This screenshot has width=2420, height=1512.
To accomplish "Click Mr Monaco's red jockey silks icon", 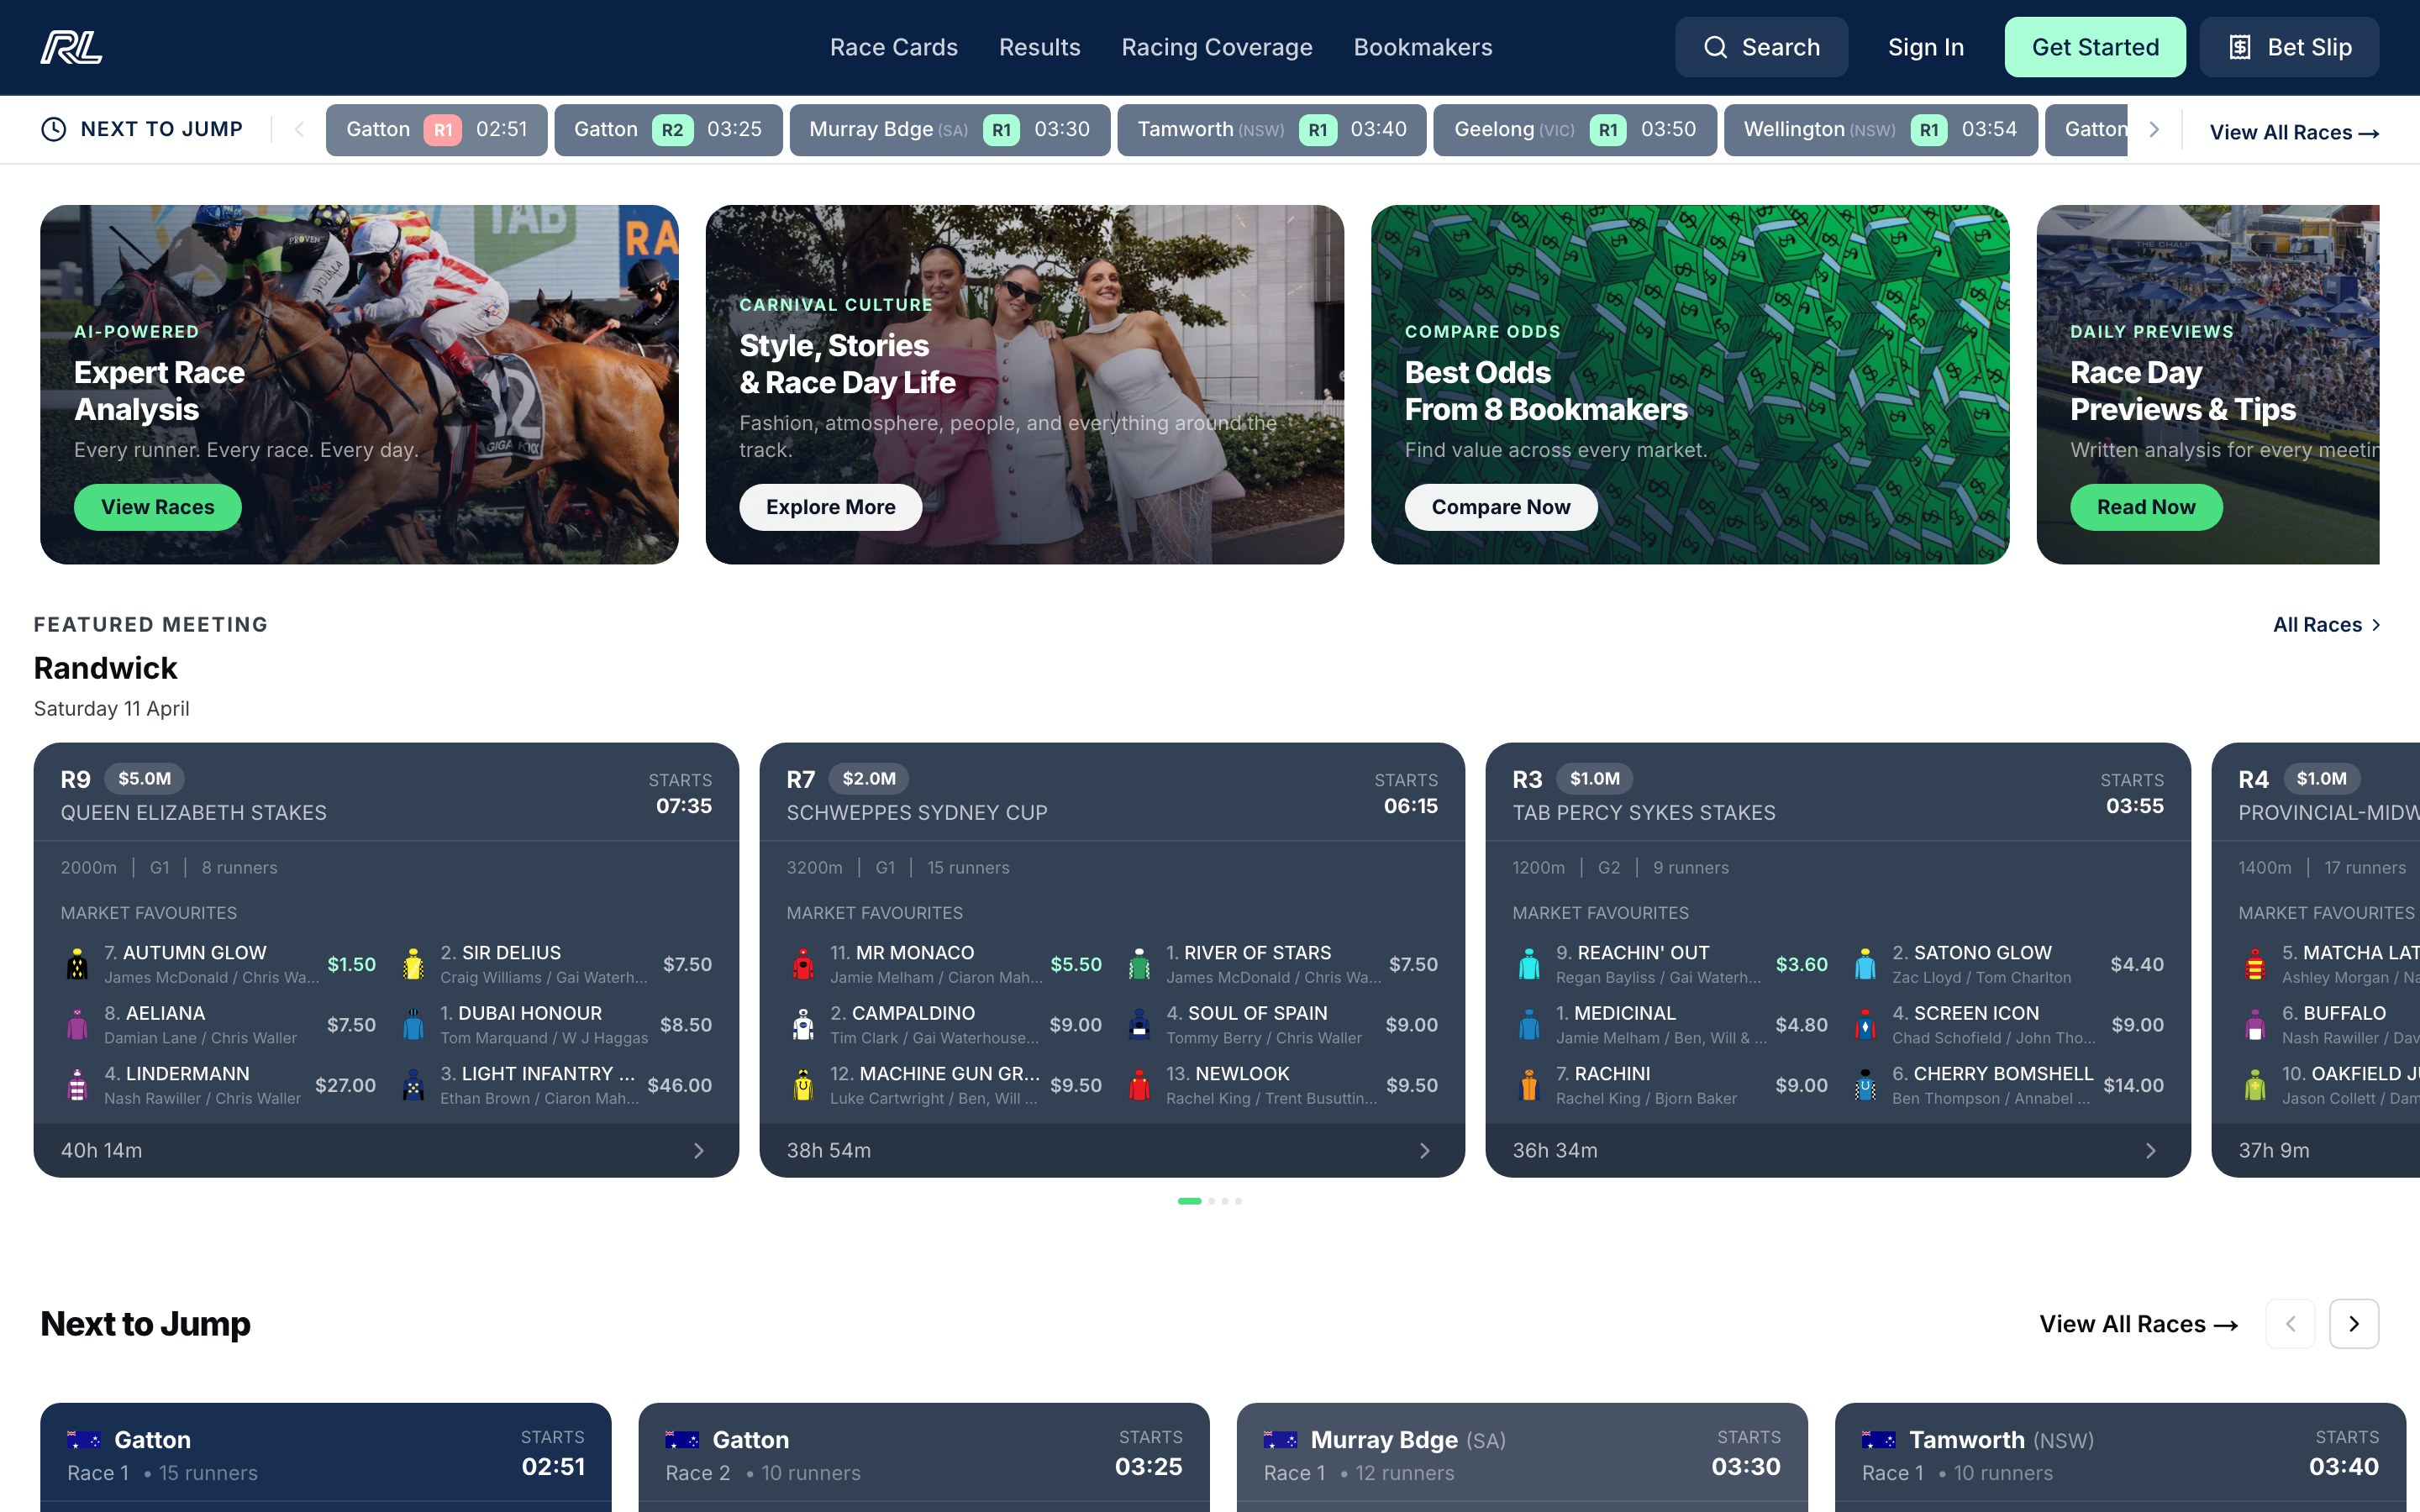I will pos(804,963).
